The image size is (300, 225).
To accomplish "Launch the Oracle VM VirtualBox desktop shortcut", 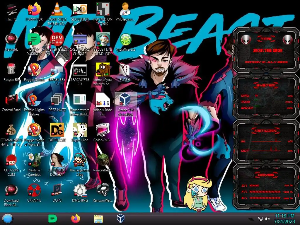I will (125, 104).
